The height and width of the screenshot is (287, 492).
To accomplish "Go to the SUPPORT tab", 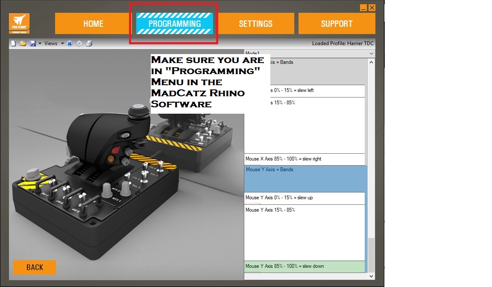I will [337, 24].
